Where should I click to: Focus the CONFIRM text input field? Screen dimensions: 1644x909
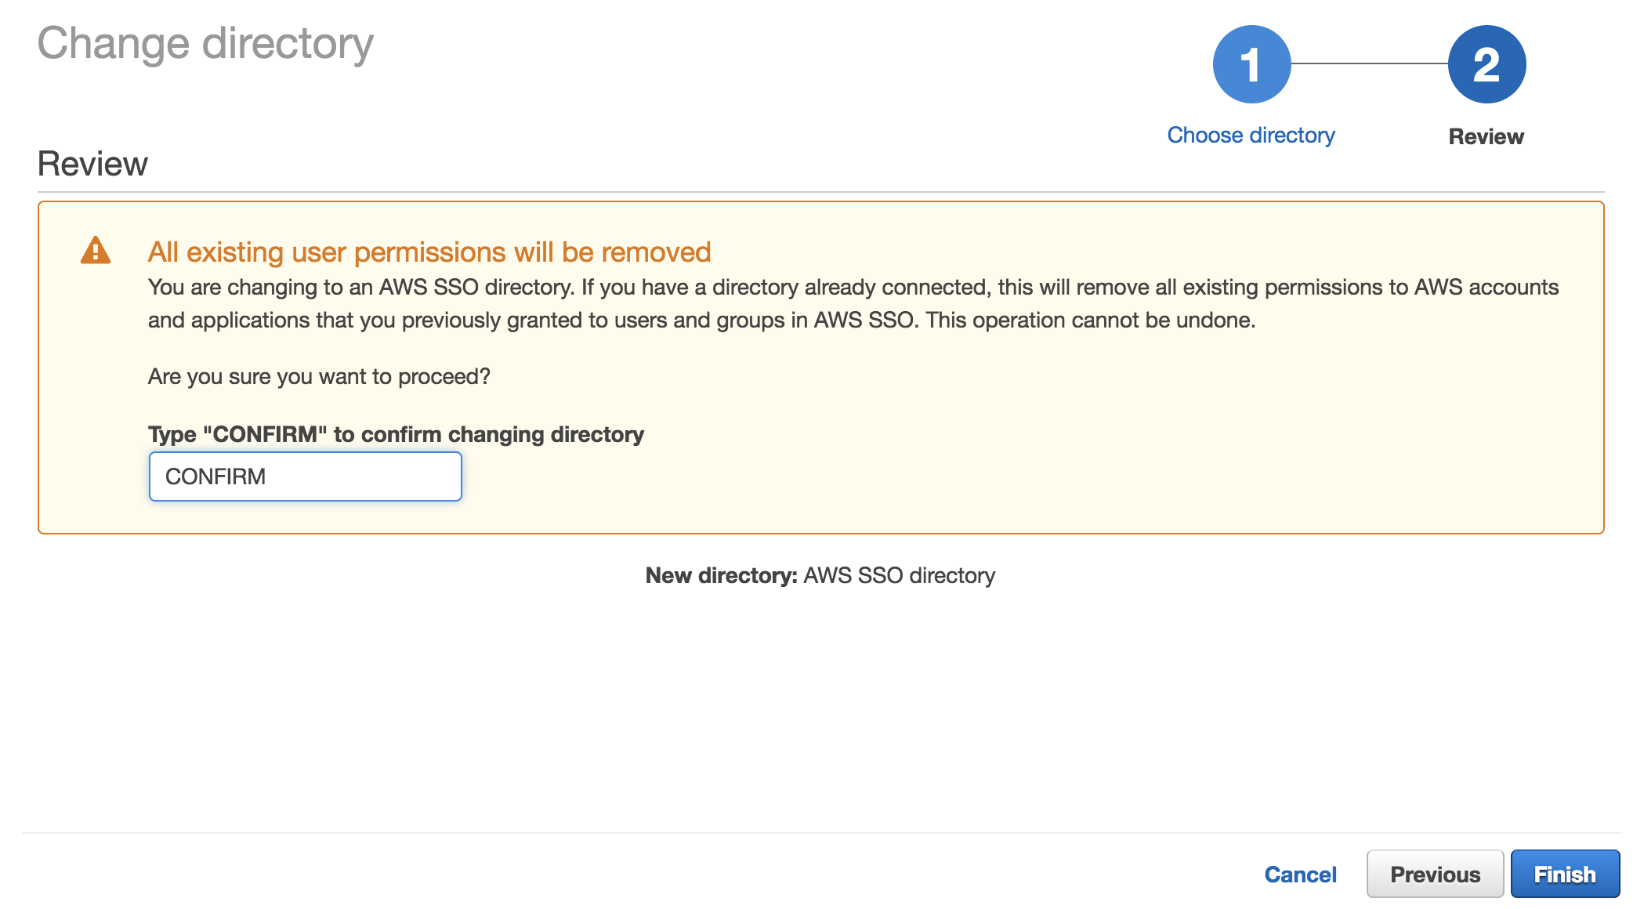coord(306,476)
